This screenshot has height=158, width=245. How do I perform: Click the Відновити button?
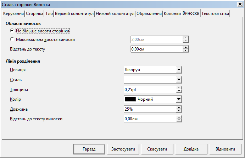click(x=225, y=149)
